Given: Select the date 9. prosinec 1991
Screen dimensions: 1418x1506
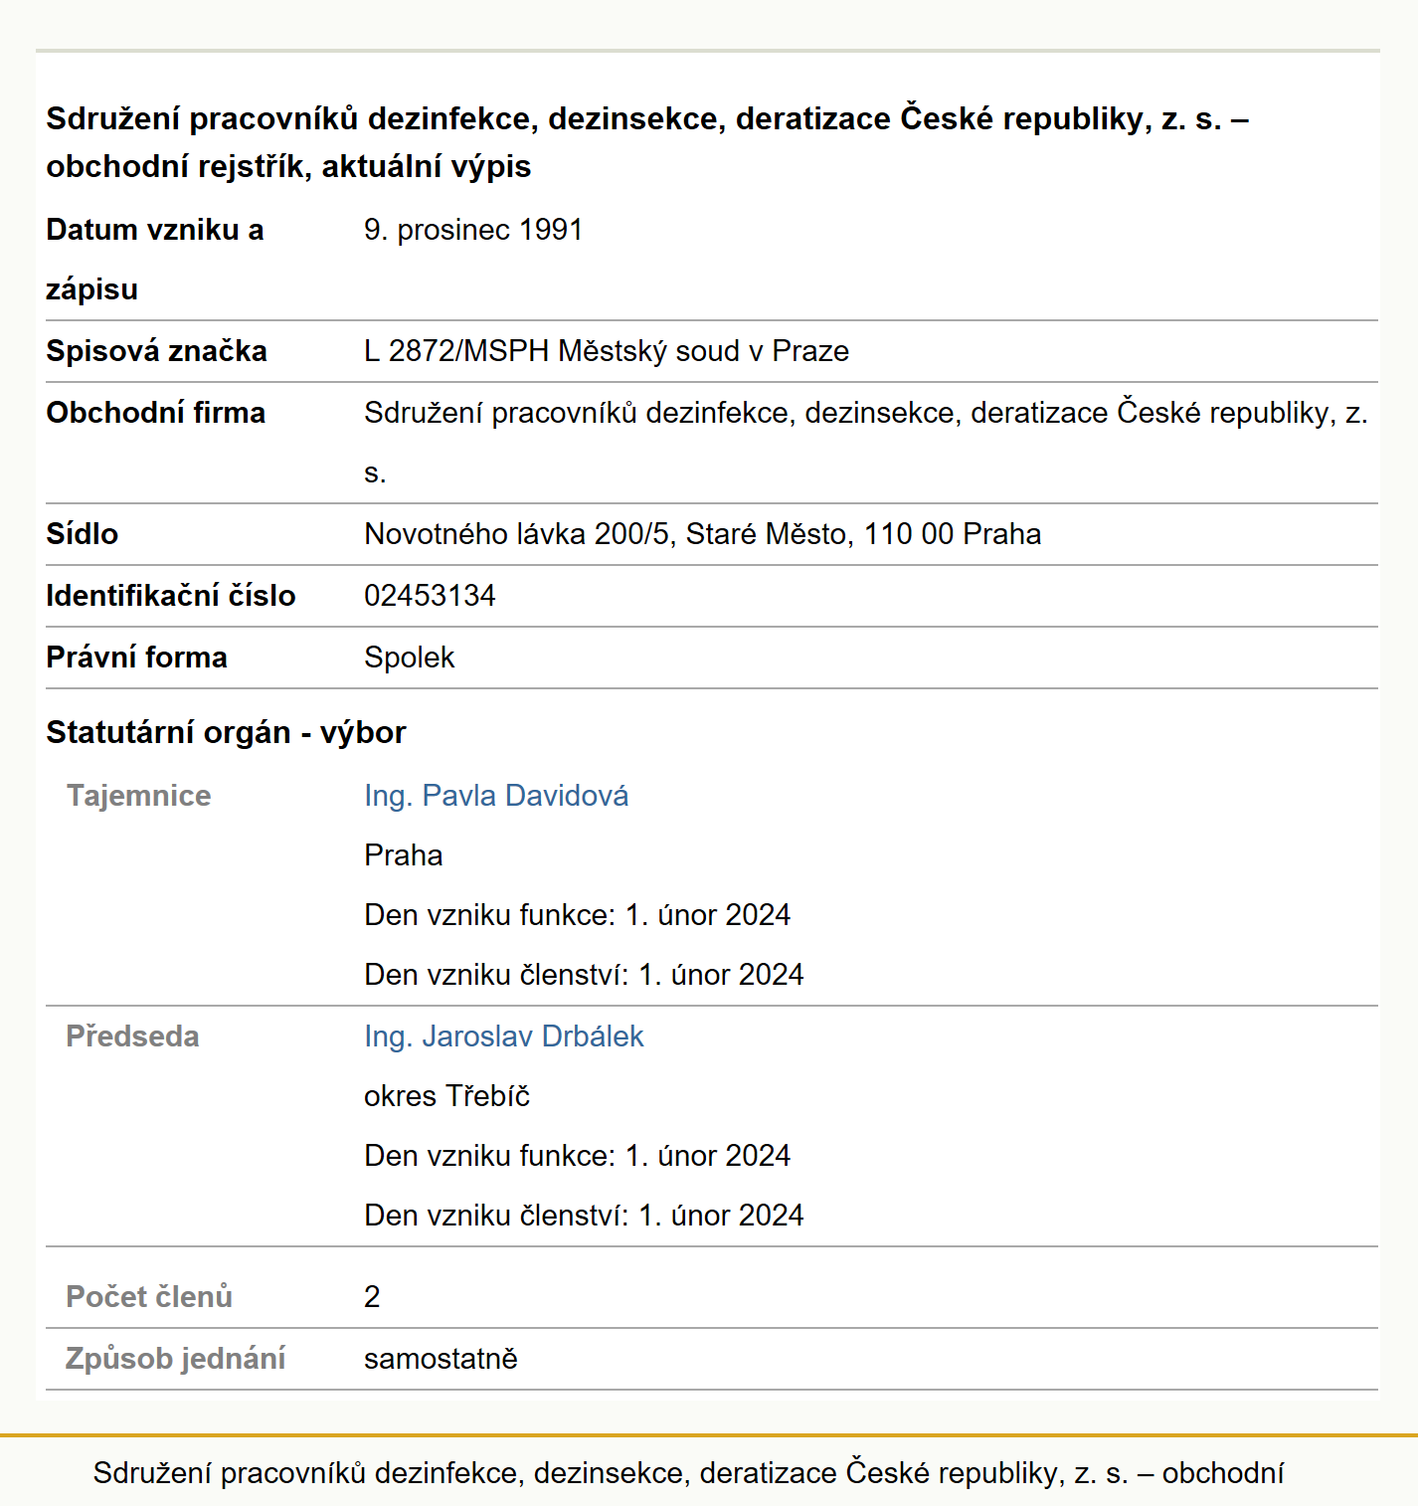Looking at the screenshot, I should 473,230.
